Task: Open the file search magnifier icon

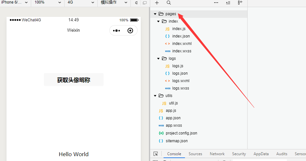Action: point(169,3)
